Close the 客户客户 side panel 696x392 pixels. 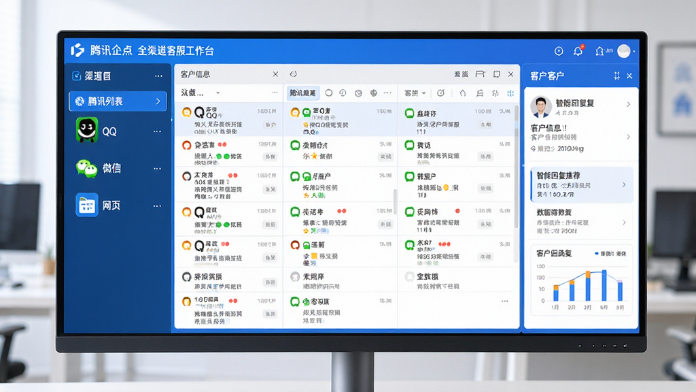[629, 76]
